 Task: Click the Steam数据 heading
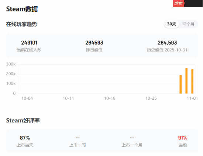point(22,9)
